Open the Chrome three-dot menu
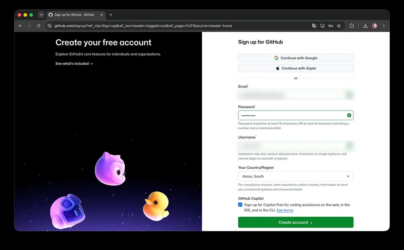Image resolution: width=404 pixels, height=250 pixels. (384, 26)
